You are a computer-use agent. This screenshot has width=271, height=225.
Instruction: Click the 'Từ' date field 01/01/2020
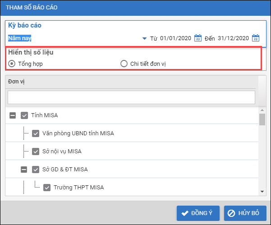175,38
